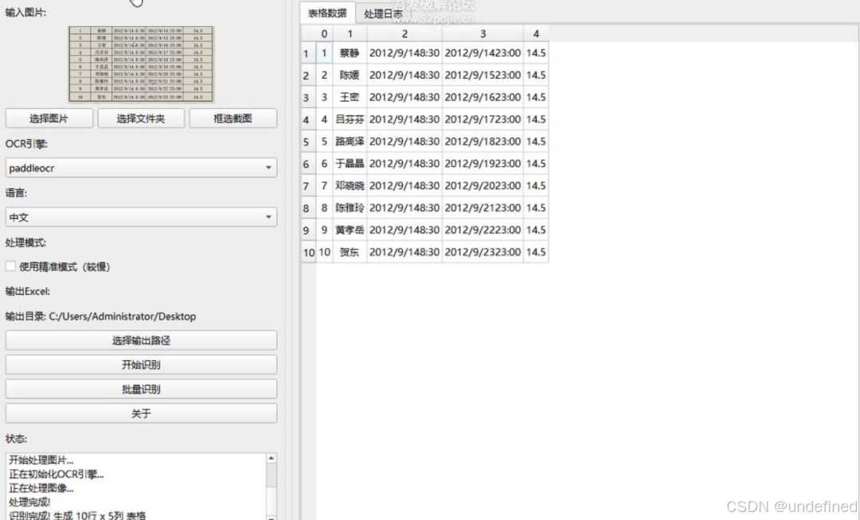The image size is (860, 520).
Task: Click the status line 正在初始化OCR引擎...
Action: pyautogui.click(x=56, y=474)
